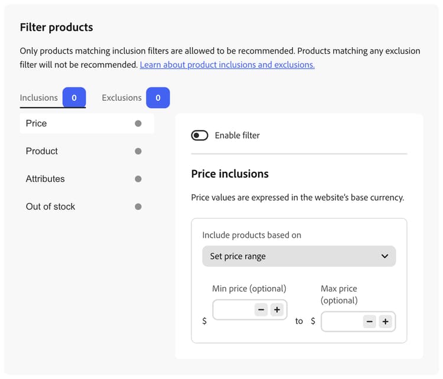The width and height of the screenshot is (443, 379).
Task: Click the Price inclusions heading
Action: tap(230, 174)
